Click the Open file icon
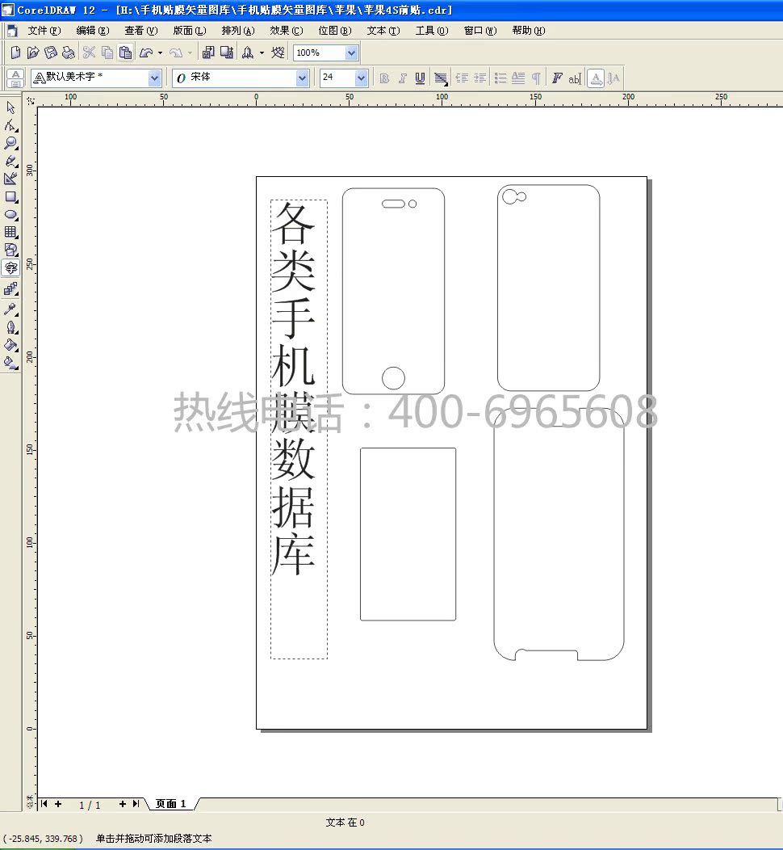The height and width of the screenshot is (850, 783). click(x=32, y=53)
